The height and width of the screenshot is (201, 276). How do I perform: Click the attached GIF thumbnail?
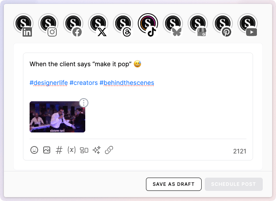pos(57,117)
